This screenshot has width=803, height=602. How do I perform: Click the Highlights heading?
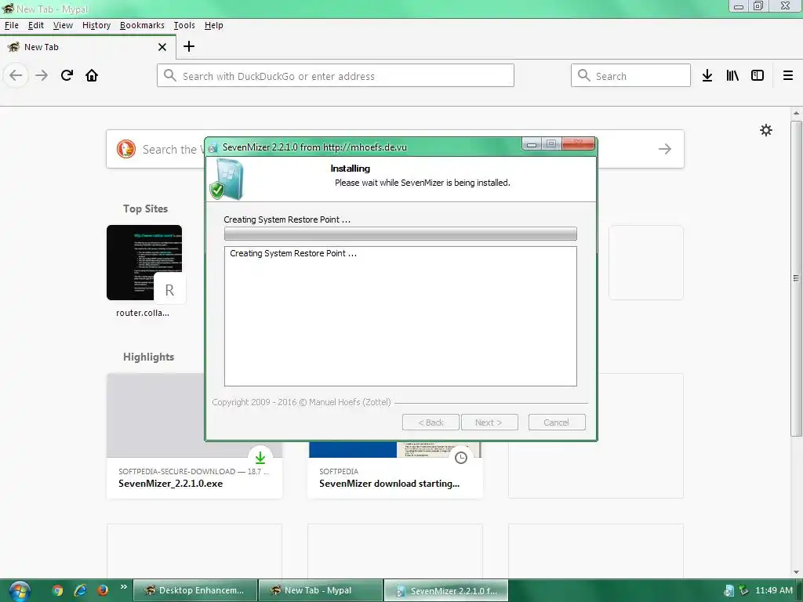click(148, 357)
